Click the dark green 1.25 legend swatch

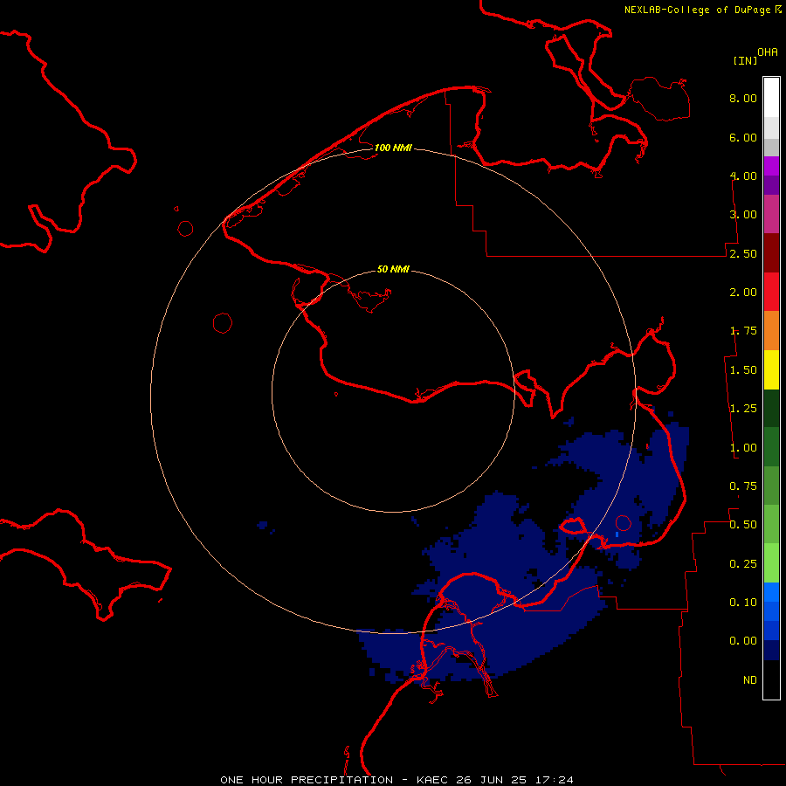click(x=771, y=409)
